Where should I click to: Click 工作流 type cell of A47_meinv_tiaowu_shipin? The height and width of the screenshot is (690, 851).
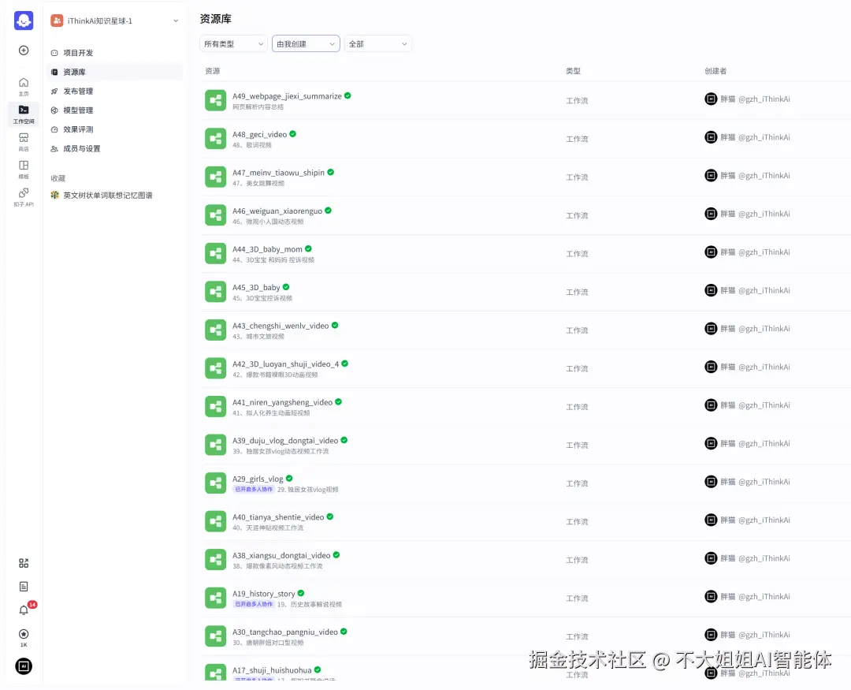577,177
